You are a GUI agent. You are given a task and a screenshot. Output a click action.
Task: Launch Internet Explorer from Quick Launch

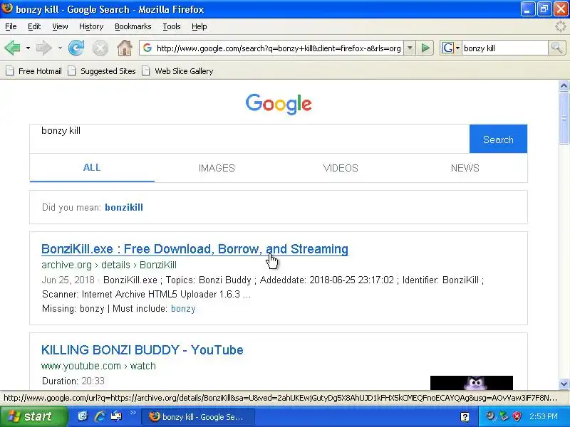pyautogui.click(x=99, y=416)
